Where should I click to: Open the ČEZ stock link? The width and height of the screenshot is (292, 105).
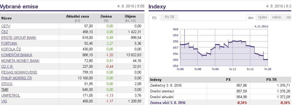tap(5, 32)
